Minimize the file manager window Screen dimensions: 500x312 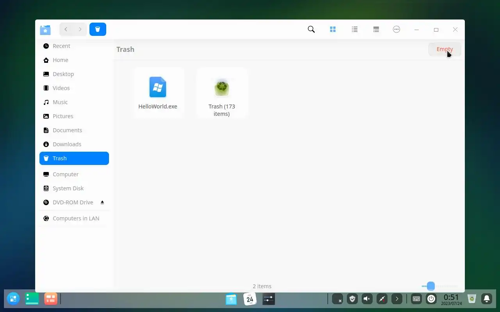417,30
